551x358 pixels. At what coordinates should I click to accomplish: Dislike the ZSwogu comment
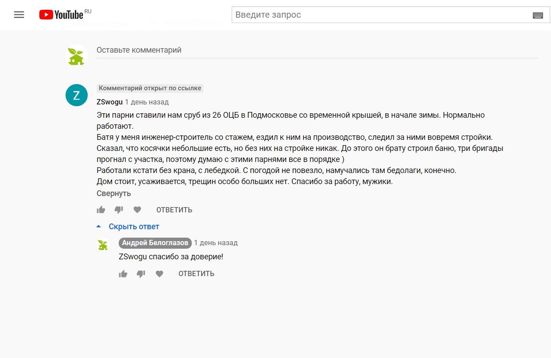119,210
